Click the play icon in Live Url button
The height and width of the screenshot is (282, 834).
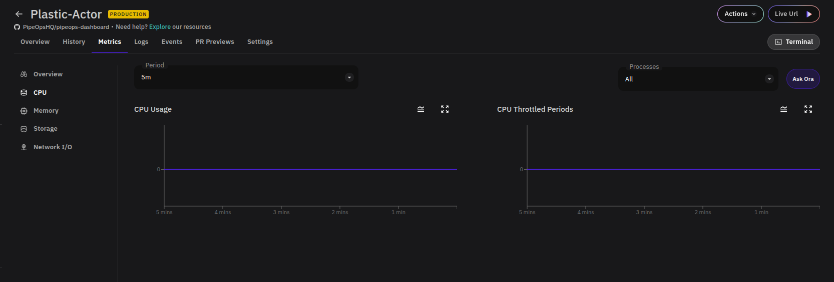click(x=809, y=14)
